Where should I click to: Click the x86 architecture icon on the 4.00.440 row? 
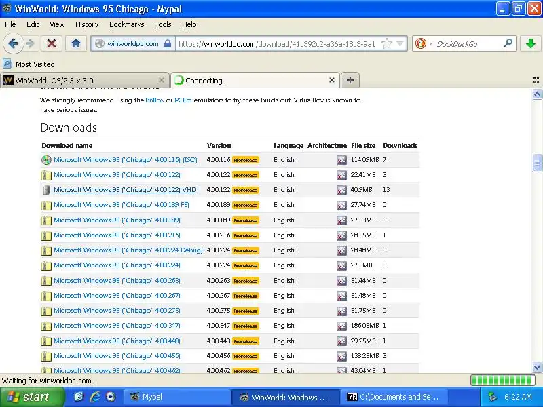341,341
